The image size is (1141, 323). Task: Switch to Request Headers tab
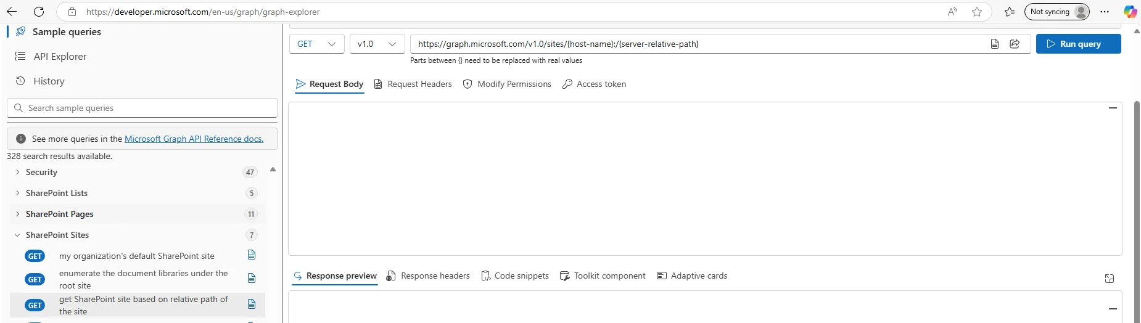(x=413, y=84)
